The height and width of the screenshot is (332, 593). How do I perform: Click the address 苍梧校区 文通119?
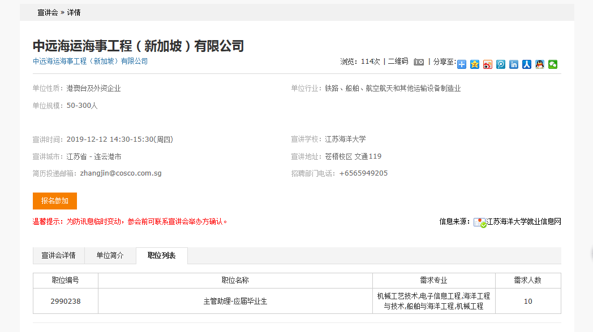353,156
